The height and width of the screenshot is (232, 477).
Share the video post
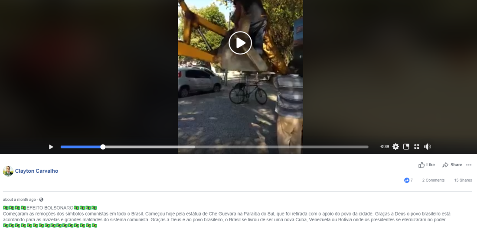pos(452,165)
